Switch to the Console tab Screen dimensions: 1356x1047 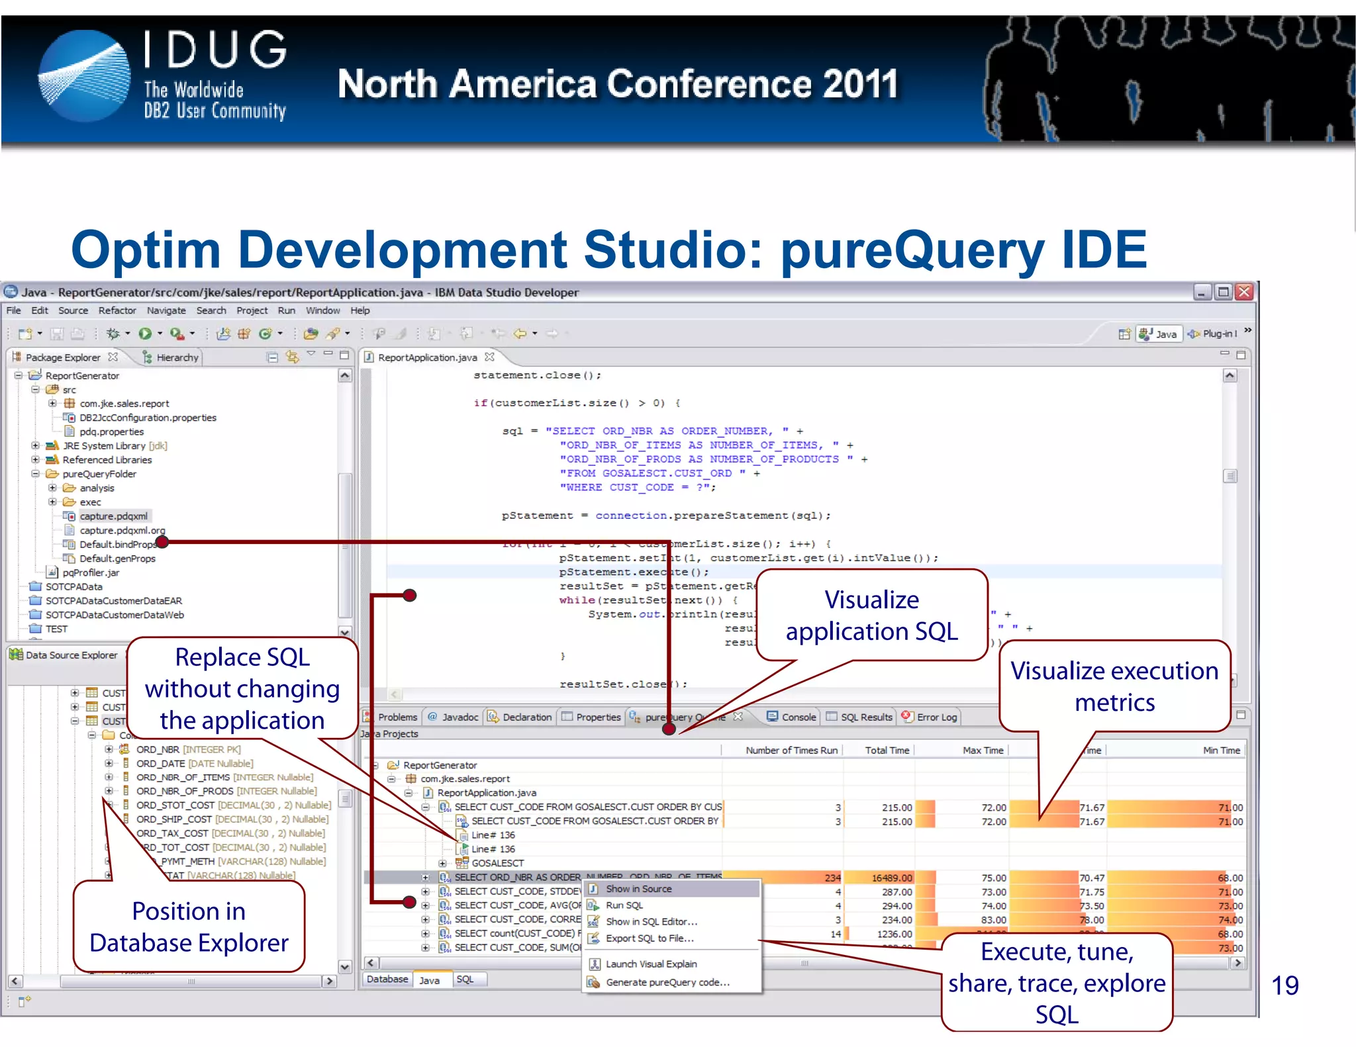tap(791, 717)
